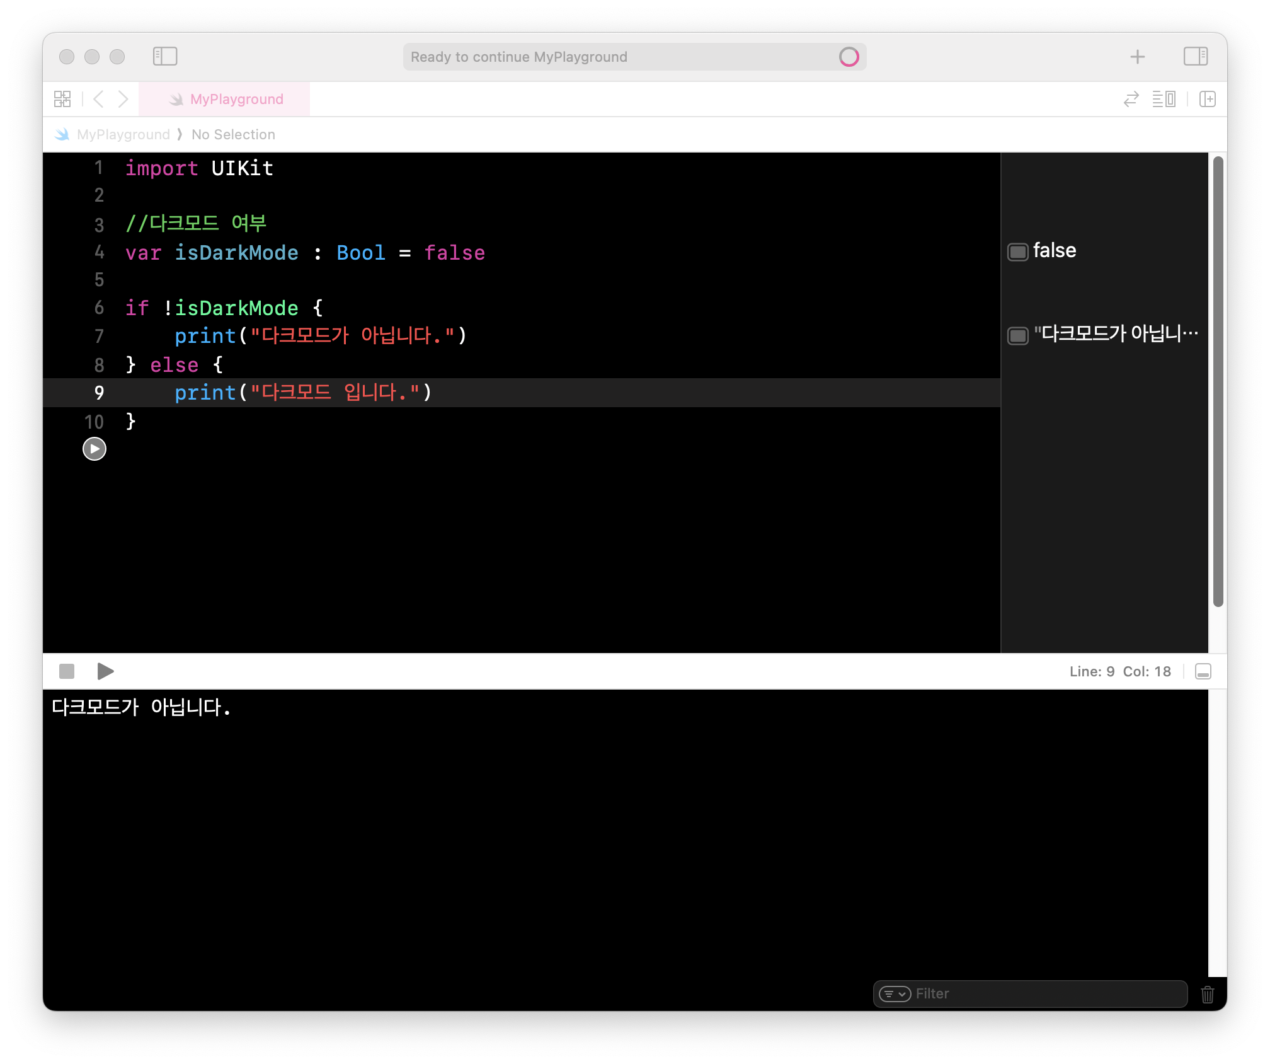Toggle quick look for the 다크모드가 result
1270x1064 pixels.
1017,335
